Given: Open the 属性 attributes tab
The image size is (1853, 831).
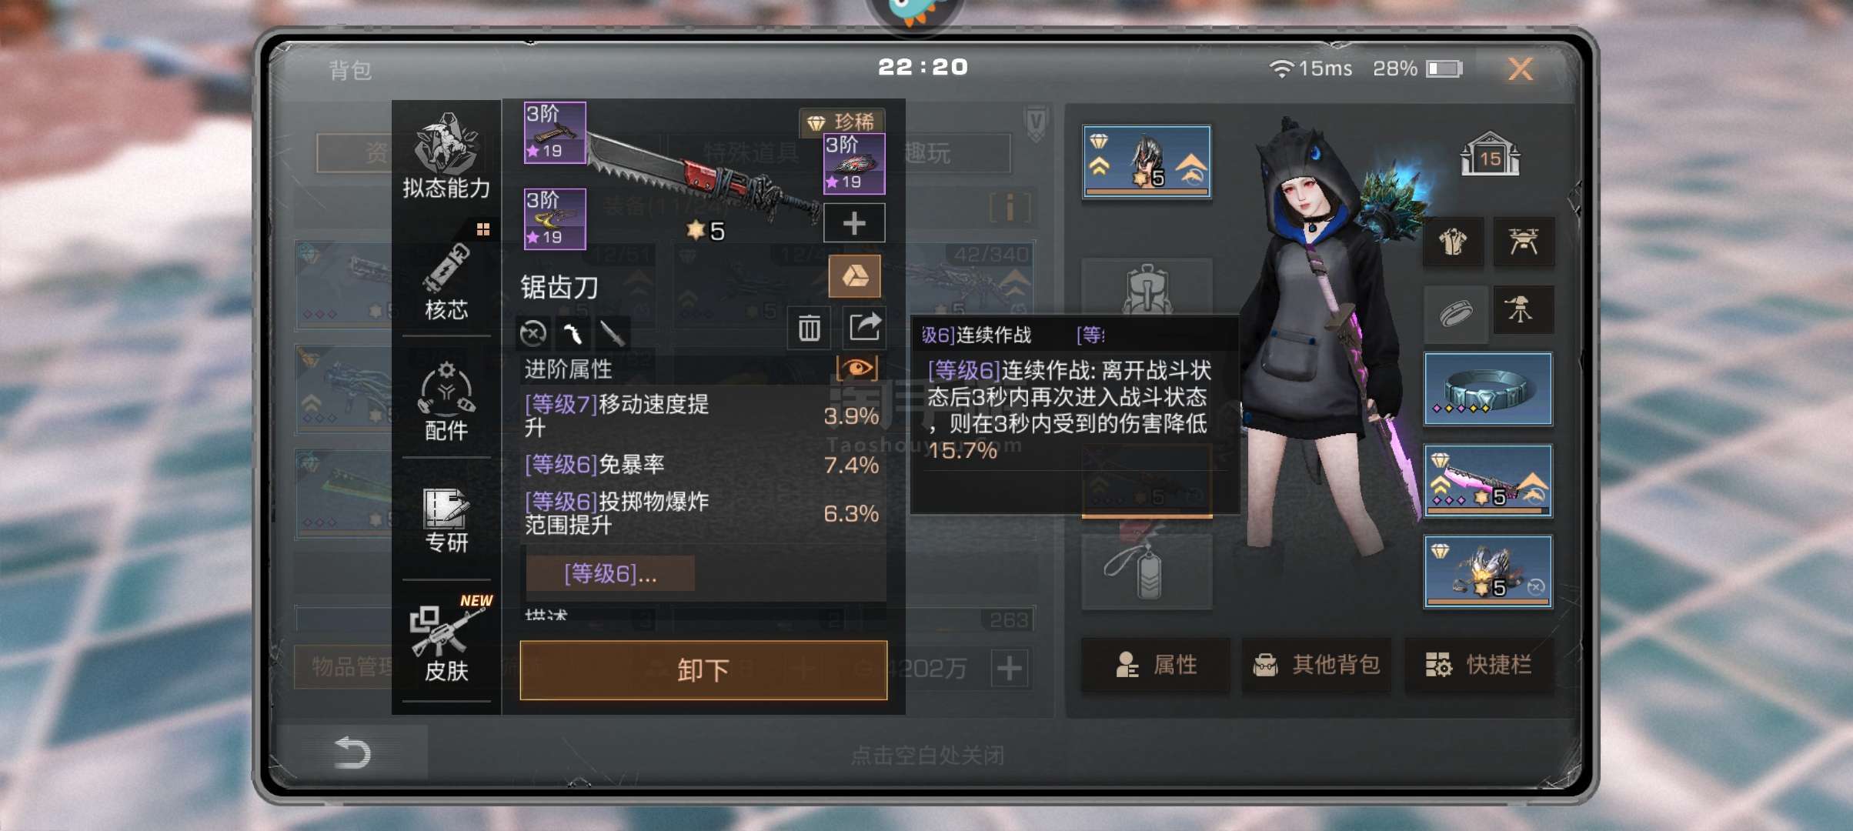Looking at the screenshot, I should [1154, 665].
